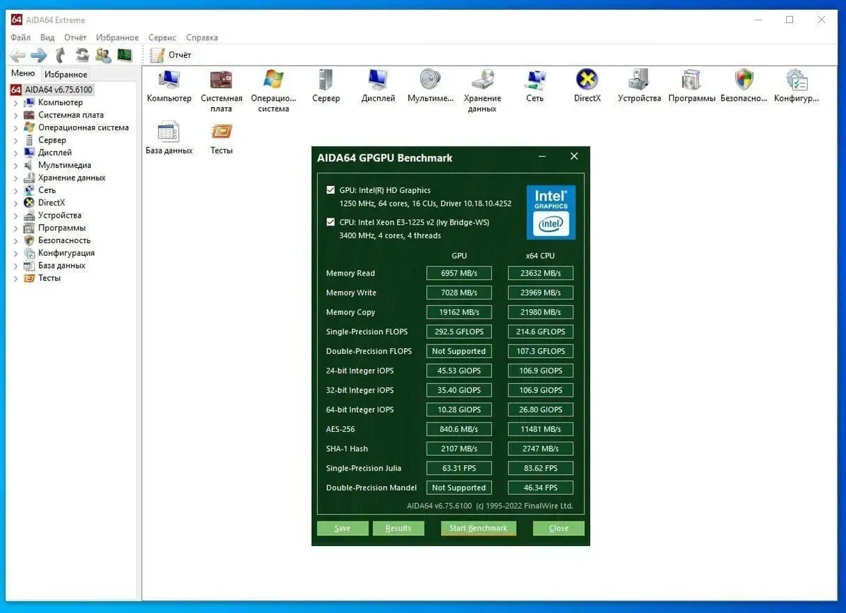
Task: Click the Results button
Action: [398, 528]
